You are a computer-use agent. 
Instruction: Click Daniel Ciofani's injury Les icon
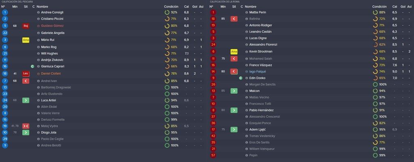25,74
